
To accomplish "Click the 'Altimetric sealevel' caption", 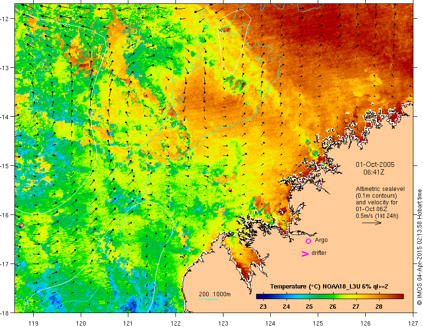I will click(380, 189).
